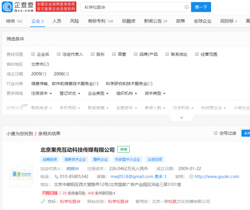Enable the 股东 checkbox
Screen dimensions: 250x210
(92, 54)
